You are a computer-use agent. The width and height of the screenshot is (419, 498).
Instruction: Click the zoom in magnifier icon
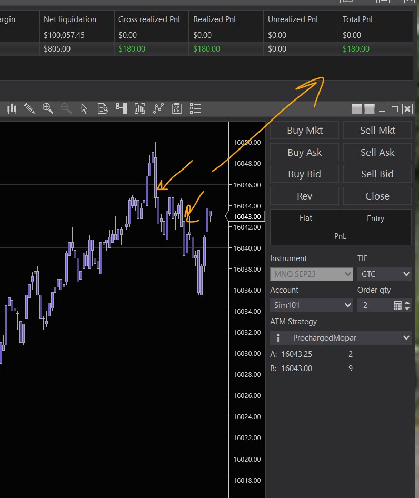(48, 109)
